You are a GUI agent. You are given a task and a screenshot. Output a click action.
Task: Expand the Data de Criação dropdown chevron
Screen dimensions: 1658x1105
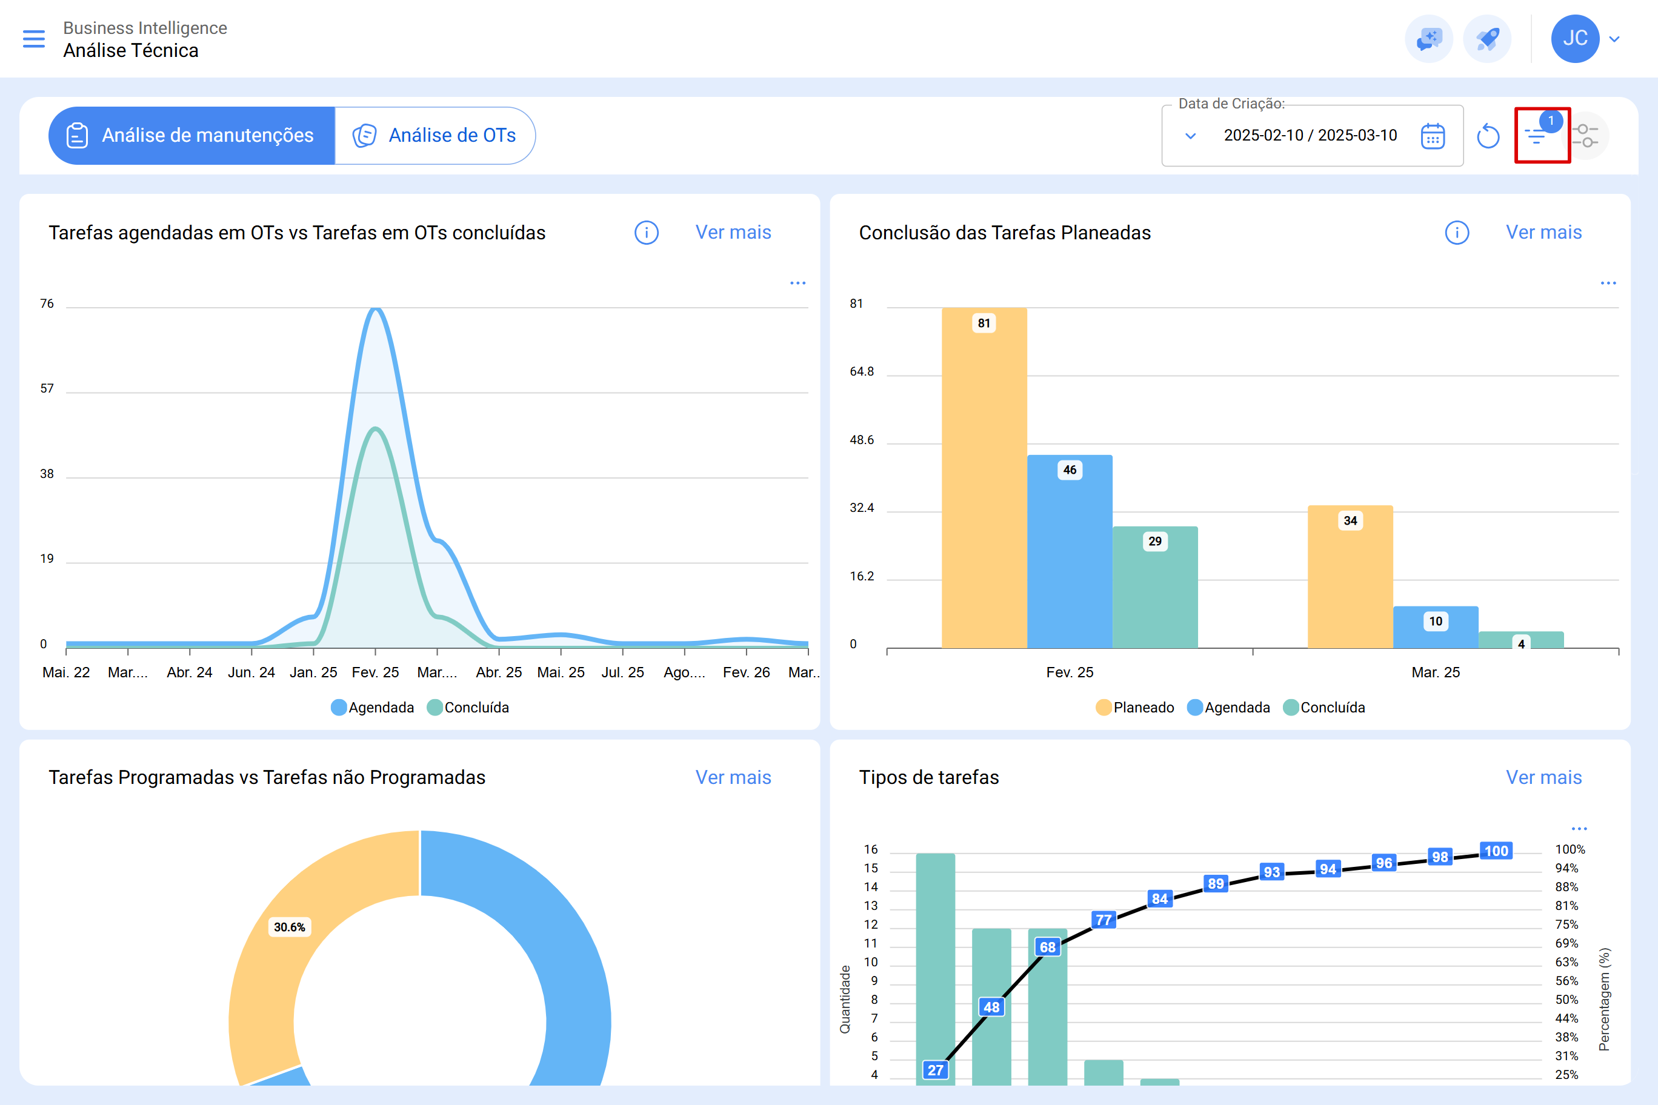pyautogui.click(x=1191, y=136)
